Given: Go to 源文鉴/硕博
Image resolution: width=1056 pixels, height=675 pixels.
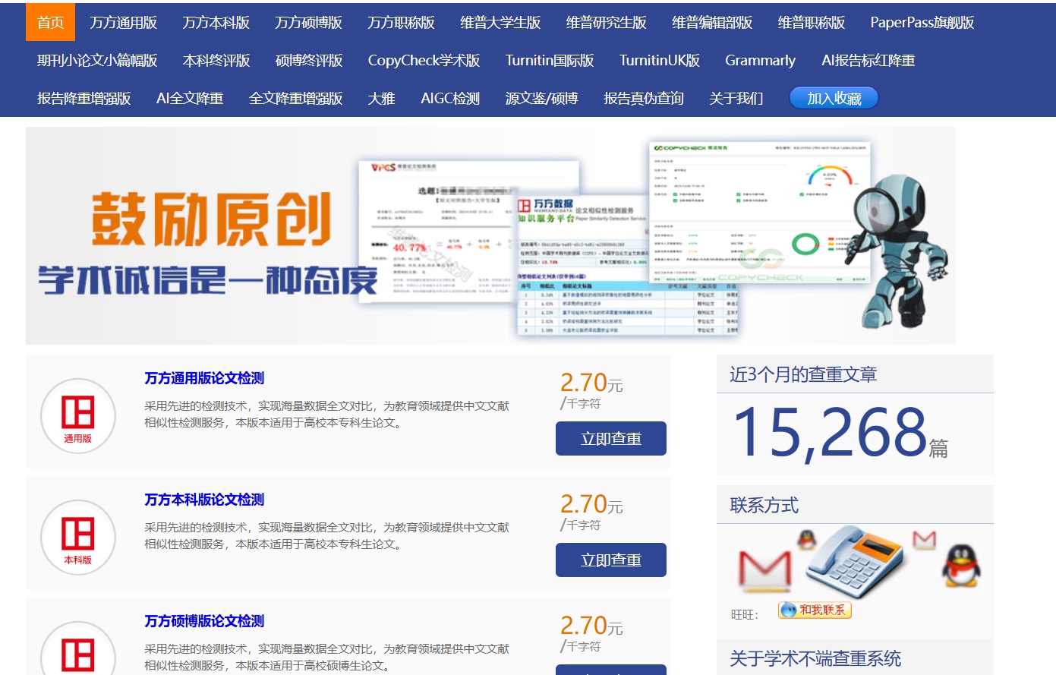Looking at the screenshot, I should [541, 98].
